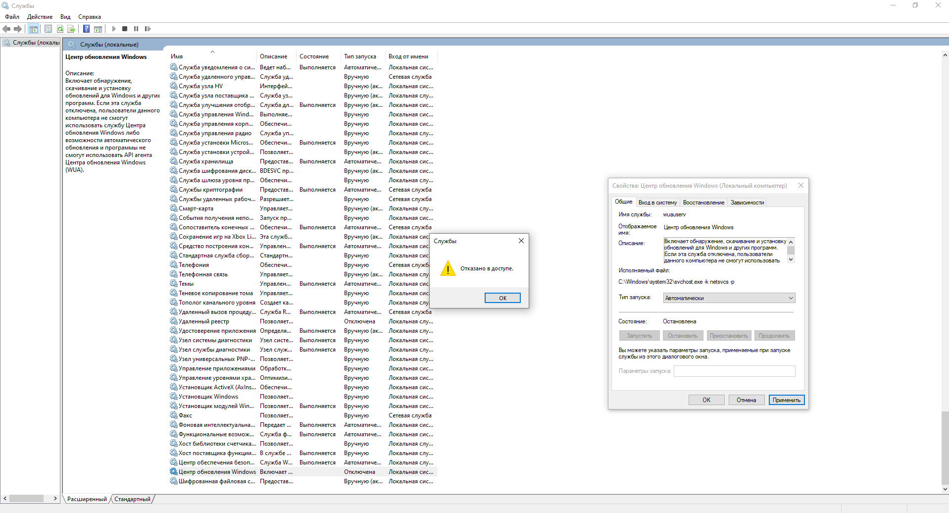
Task: Click the gear icon next to Удаленный реестр
Action: [x=174, y=321]
